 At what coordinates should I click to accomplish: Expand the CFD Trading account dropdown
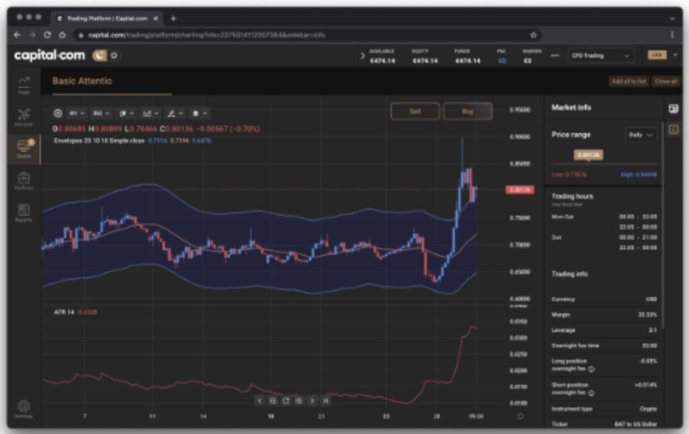tap(601, 55)
